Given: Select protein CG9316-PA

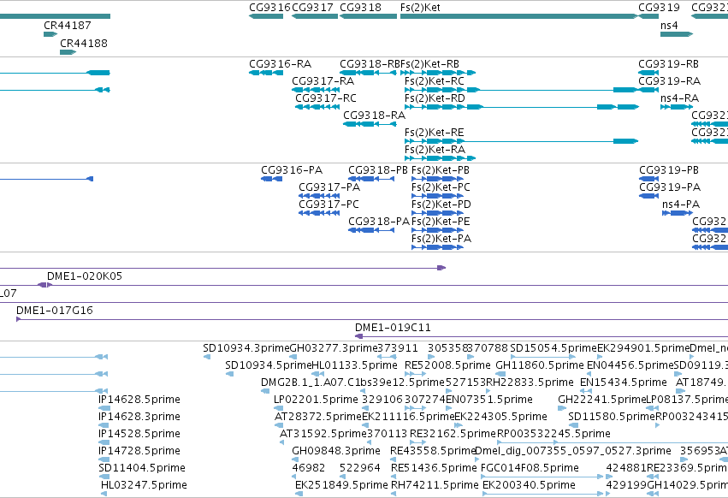Looking at the screenshot, I should (271, 179).
